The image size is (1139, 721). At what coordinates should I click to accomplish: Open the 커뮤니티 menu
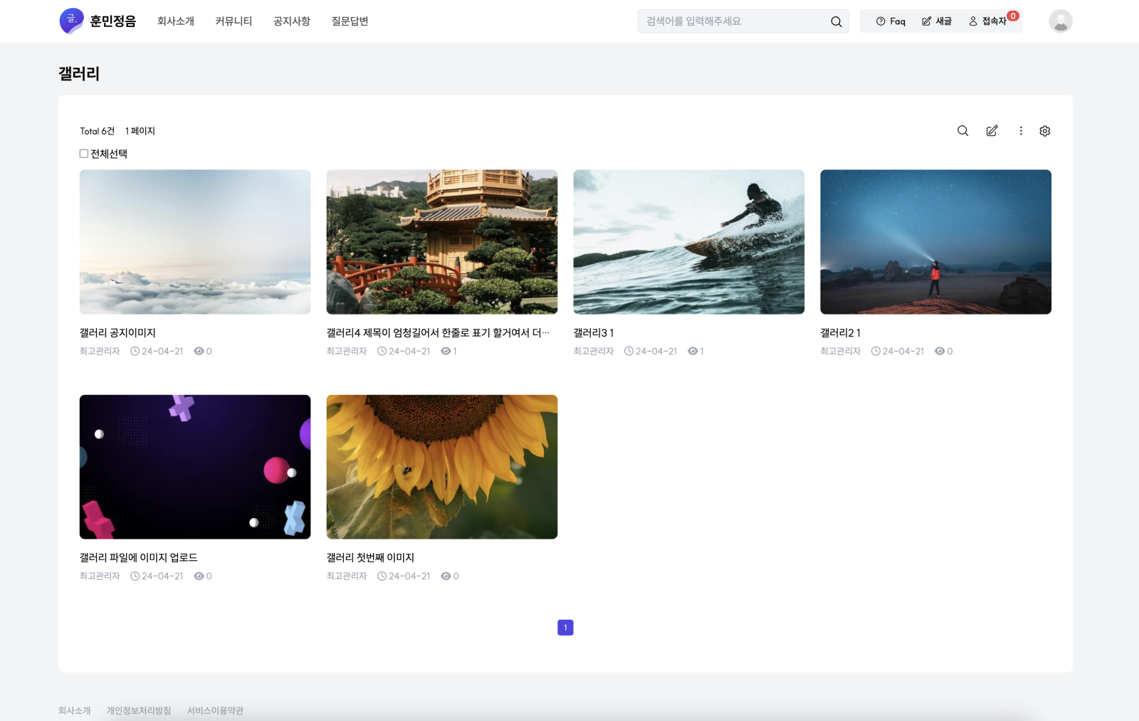[233, 21]
